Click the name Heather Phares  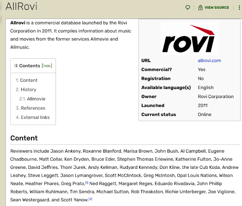tap(42, 184)
